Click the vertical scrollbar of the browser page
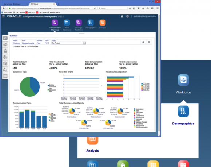 159,75
